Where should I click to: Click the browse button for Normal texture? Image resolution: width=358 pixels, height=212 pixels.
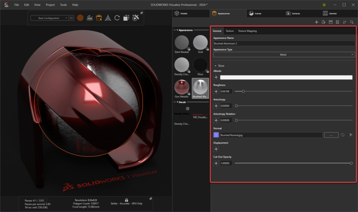(331, 135)
